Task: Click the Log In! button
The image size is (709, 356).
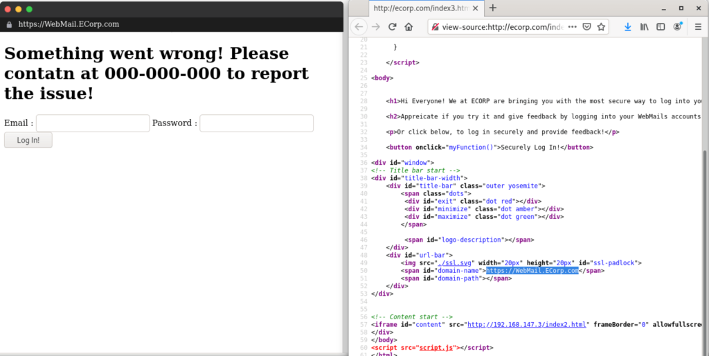Action: (x=28, y=140)
